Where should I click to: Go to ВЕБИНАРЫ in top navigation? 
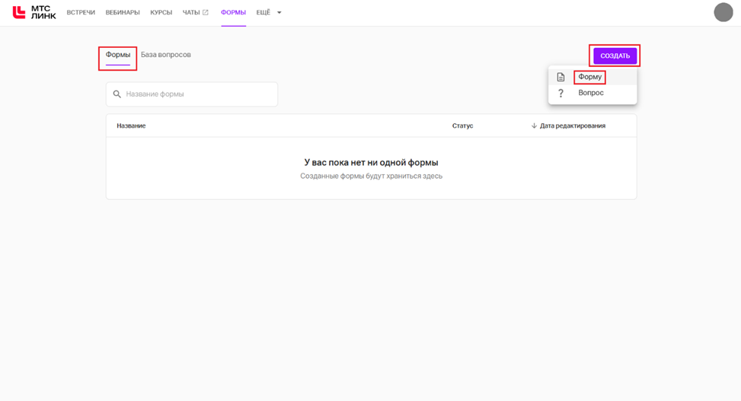point(123,13)
